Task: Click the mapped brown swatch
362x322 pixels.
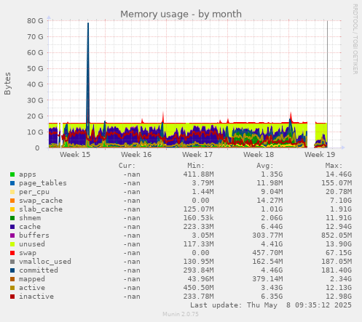Action: coord(12,279)
